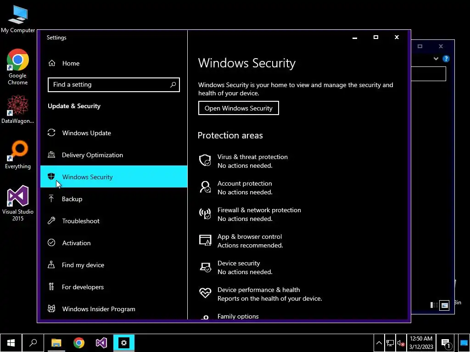Viewport: 470px width, 352px height.
Task: Open Find my device settings
Action: click(114, 265)
